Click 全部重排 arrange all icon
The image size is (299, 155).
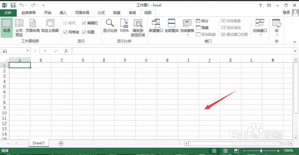pos(171,26)
